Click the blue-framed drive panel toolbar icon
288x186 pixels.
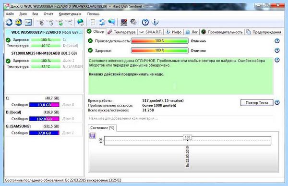tap(28, 22)
